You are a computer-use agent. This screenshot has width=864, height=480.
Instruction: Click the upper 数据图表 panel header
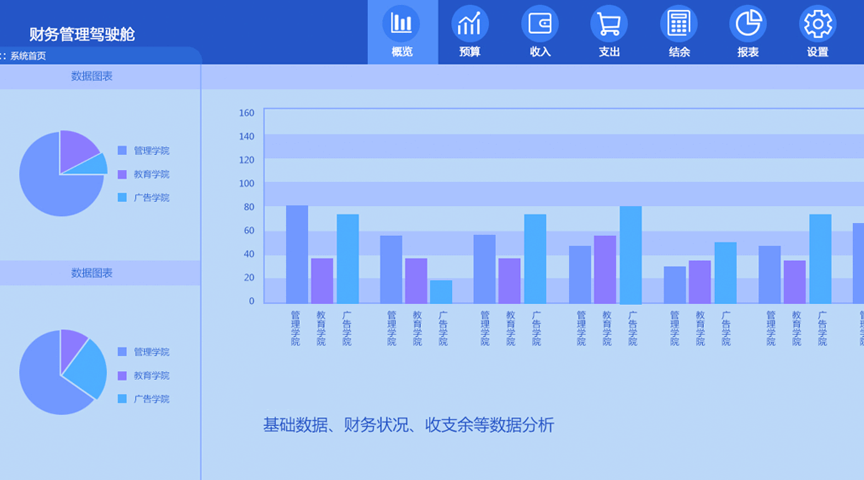pyautogui.click(x=92, y=76)
